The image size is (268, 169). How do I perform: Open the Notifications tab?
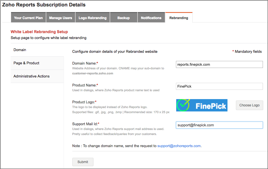click(x=151, y=18)
